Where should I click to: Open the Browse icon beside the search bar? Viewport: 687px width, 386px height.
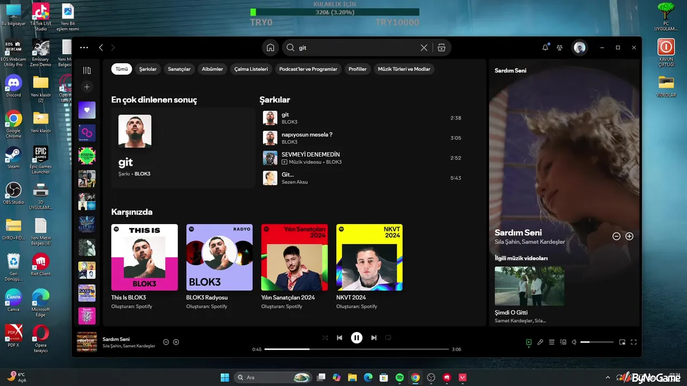pos(441,48)
